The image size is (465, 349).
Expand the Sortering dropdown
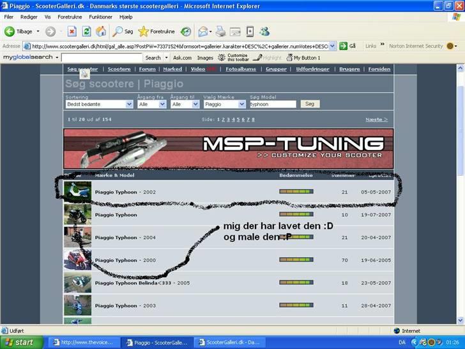(99, 104)
